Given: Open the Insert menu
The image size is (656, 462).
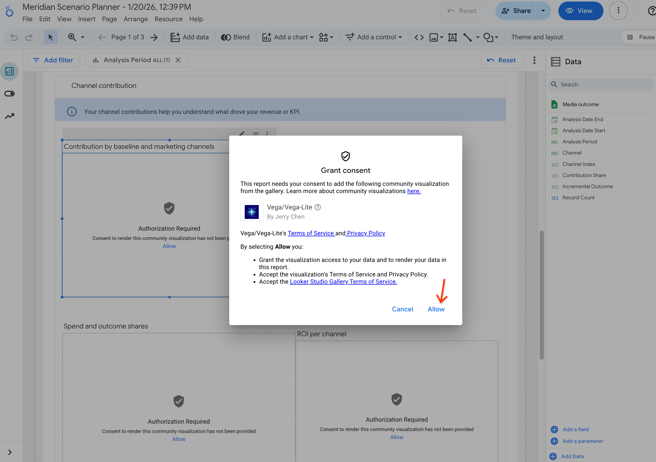Looking at the screenshot, I should [x=86, y=19].
